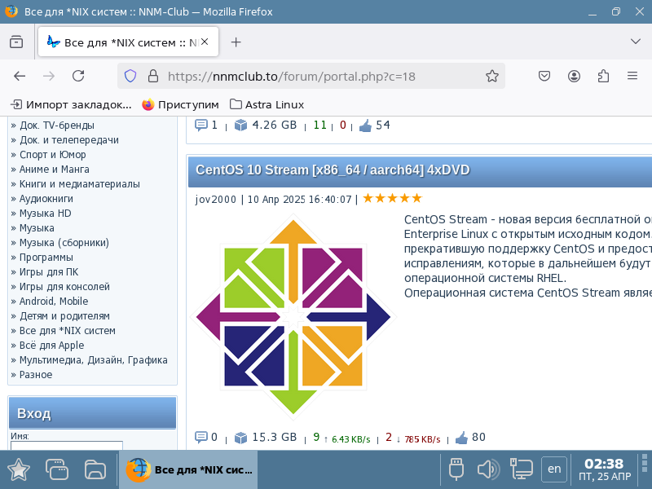Viewport: 652px width, 489px height.
Task: Click the shield tracking protection icon
Action: pyautogui.click(x=130, y=76)
